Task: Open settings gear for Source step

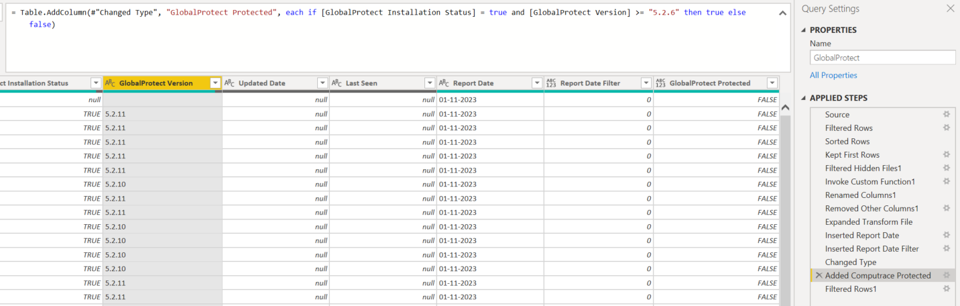Action: [x=946, y=115]
